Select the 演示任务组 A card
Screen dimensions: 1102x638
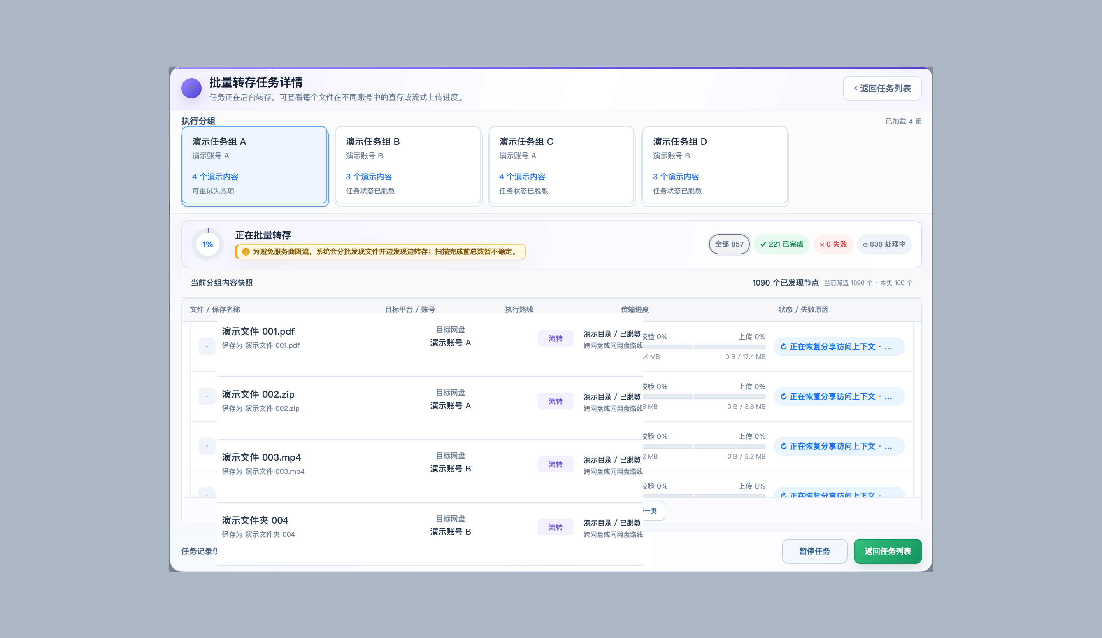click(x=254, y=165)
